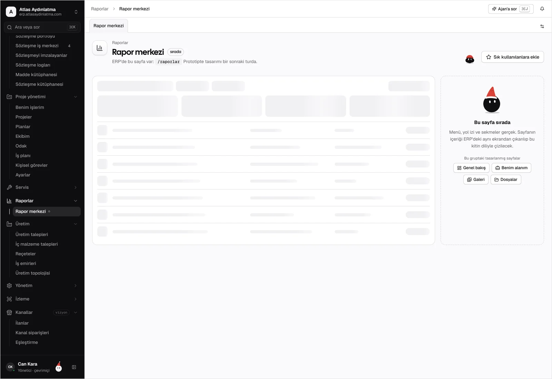Image resolution: width=552 pixels, height=379 pixels.
Task: Click the Rapor merkezi chart icon in header
Action: coord(100,48)
